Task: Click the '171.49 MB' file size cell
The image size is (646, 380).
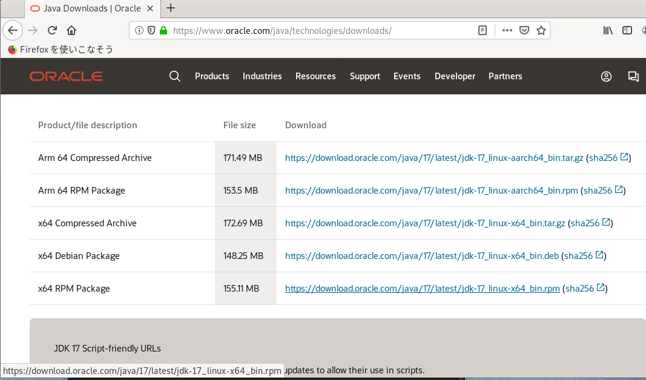Action: (x=246, y=158)
